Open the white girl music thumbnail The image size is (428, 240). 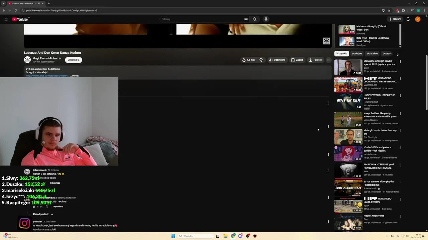click(348, 136)
